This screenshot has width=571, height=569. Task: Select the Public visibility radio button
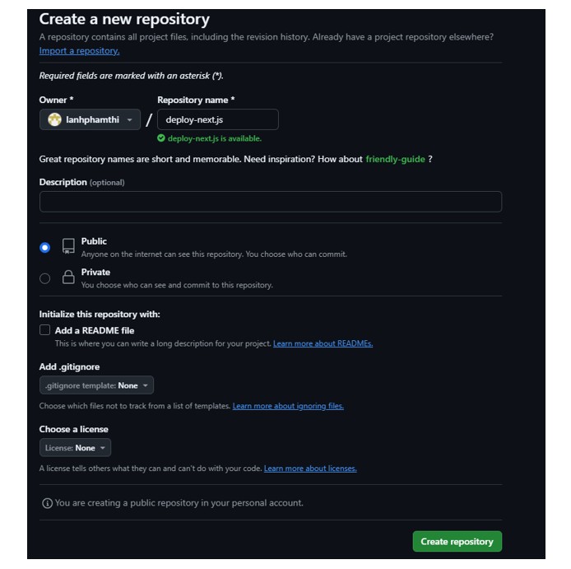click(x=44, y=248)
